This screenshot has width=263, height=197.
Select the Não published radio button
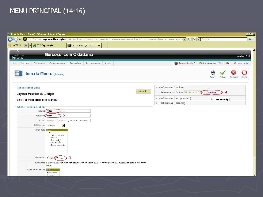49,158
